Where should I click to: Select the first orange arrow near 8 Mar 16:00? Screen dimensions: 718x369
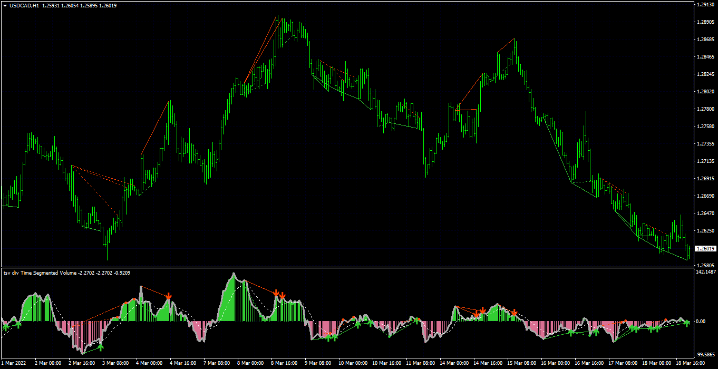(x=276, y=293)
